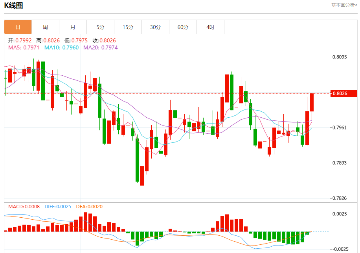Click the red 0.8026 current price tag

(344, 93)
